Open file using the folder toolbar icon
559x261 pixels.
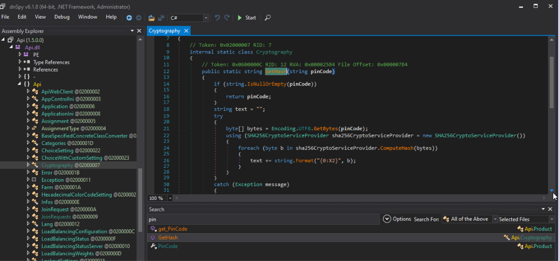151,18
